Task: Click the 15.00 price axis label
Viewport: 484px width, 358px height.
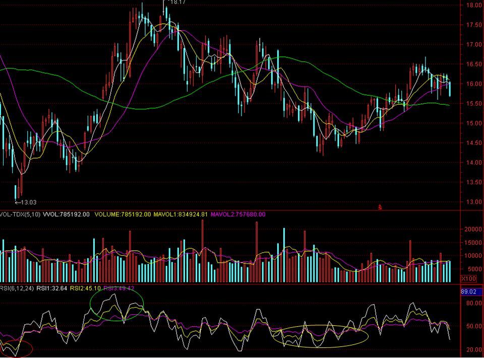Action: click(x=474, y=123)
